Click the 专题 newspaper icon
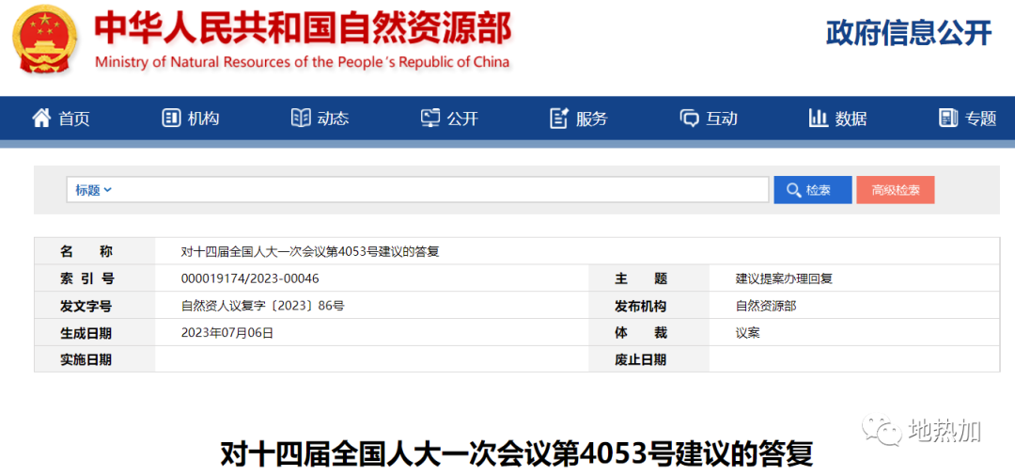Screen dimensions: 1015x476 (948, 118)
